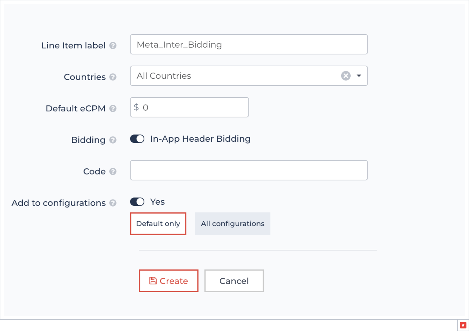The height and width of the screenshot is (331, 469).
Task: Click the save icon inside Create button
Action: click(153, 280)
